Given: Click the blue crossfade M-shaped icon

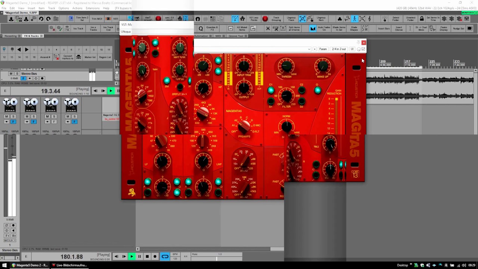Looking at the screenshot, I should pyautogui.click(x=313, y=28).
